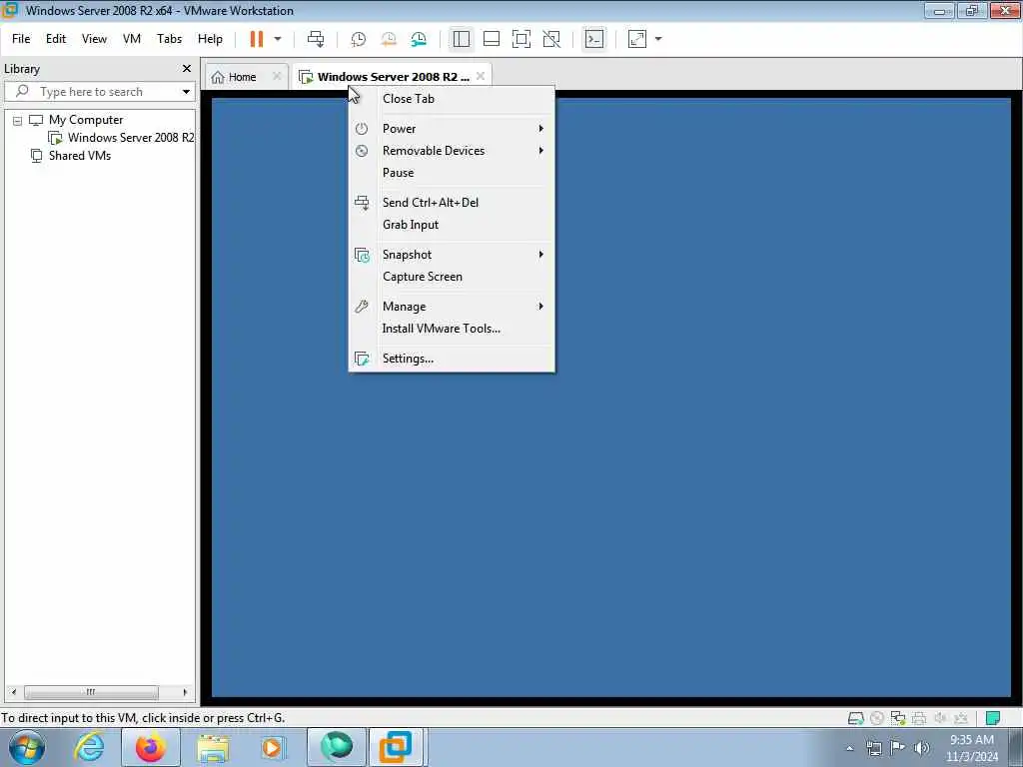The width and height of the screenshot is (1023, 767).
Task: Select the Windows Server 2008 R2 tab
Action: click(393, 77)
